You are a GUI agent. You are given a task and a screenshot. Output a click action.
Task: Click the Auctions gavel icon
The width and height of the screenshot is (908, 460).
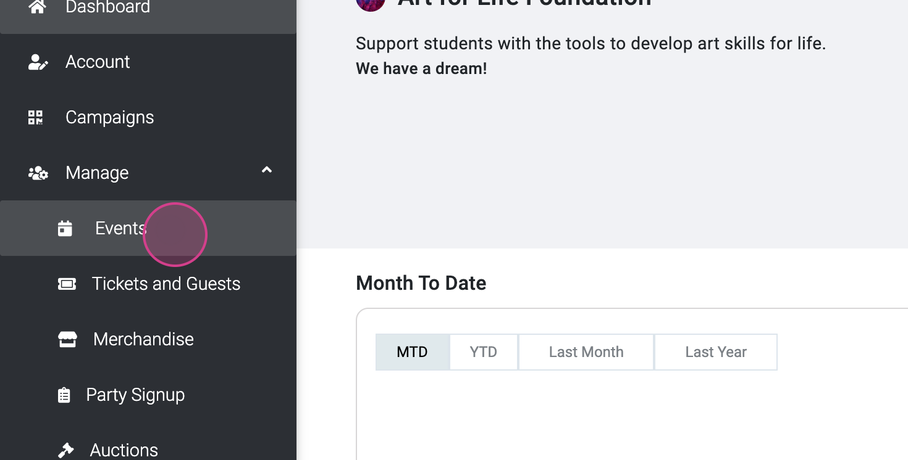[x=65, y=451]
